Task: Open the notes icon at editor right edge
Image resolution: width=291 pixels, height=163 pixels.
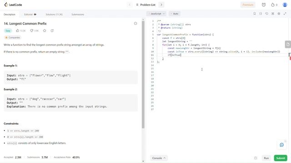Action: [288, 44]
